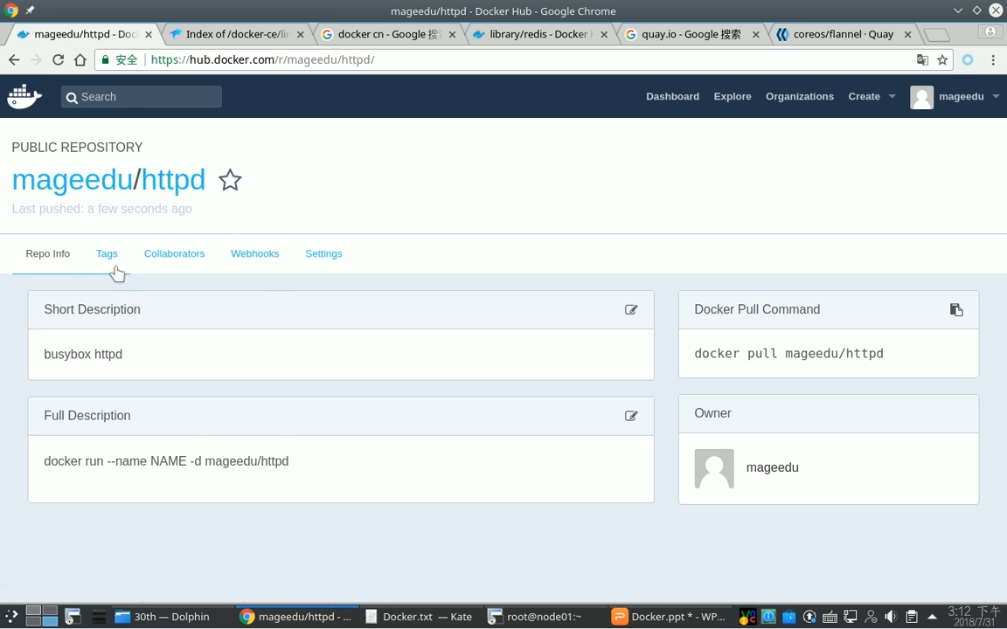Click the keyboard layout tray icon
Viewport: 1007px width, 629px height.
[x=830, y=617]
